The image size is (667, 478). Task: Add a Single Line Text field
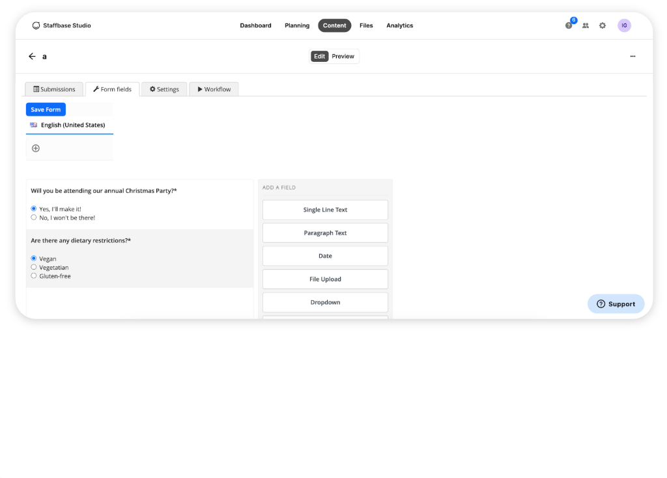(325, 210)
